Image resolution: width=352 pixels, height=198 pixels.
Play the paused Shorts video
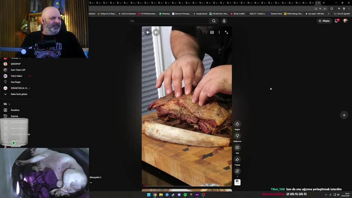click(148, 32)
